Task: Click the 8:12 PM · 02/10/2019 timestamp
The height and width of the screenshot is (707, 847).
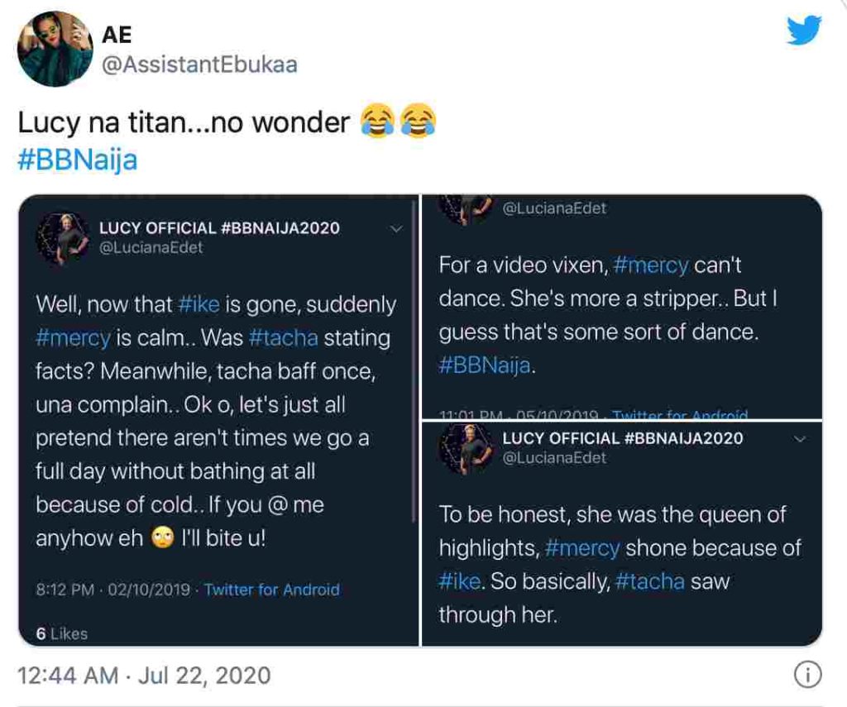Action: [113, 590]
